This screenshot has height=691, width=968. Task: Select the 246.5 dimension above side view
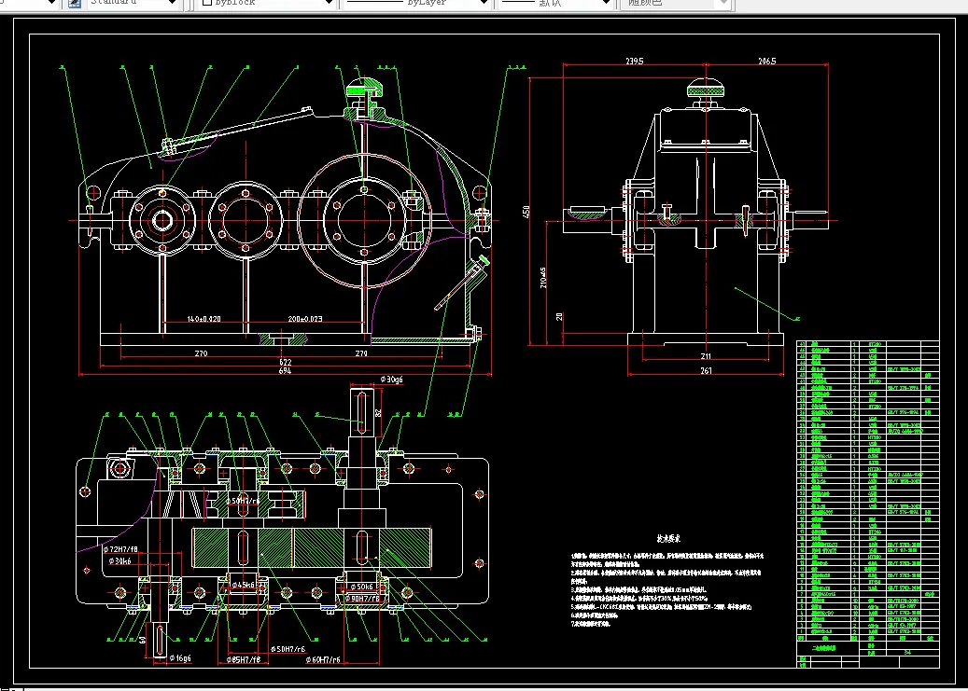[765, 62]
